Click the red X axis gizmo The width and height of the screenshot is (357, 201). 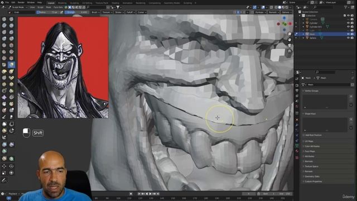coord(290,23)
